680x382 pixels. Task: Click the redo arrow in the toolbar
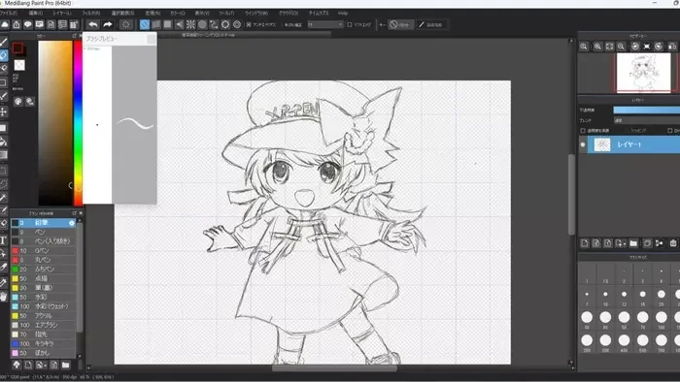coord(108,24)
